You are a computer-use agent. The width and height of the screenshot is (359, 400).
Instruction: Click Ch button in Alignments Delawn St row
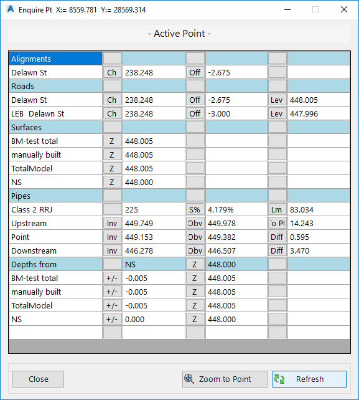click(113, 72)
